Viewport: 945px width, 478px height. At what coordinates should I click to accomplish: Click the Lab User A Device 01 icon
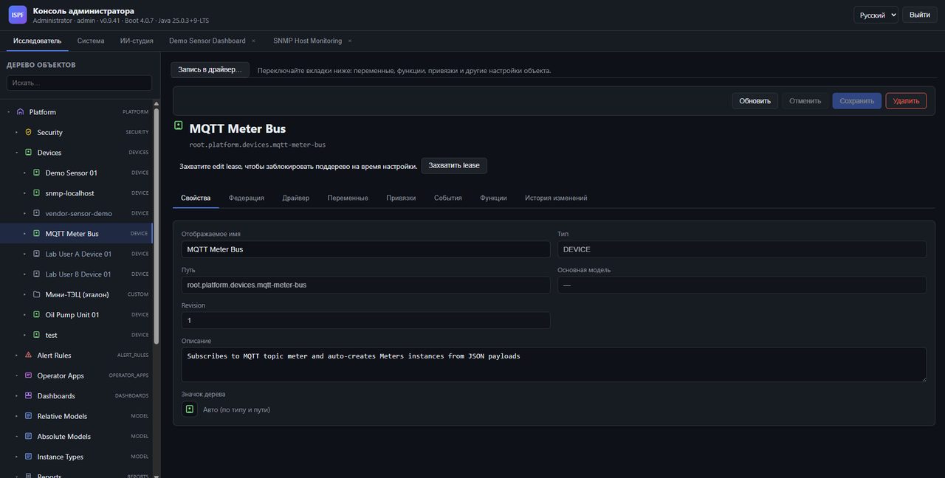36,254
